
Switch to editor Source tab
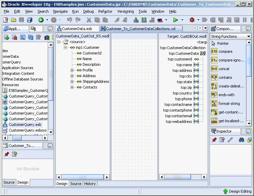tap(76, 184)
